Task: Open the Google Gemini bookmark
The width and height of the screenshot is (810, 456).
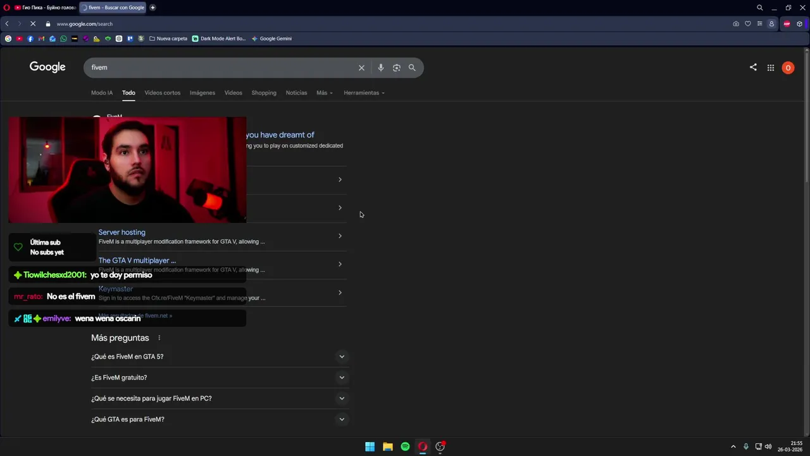Action: (271, 39)
